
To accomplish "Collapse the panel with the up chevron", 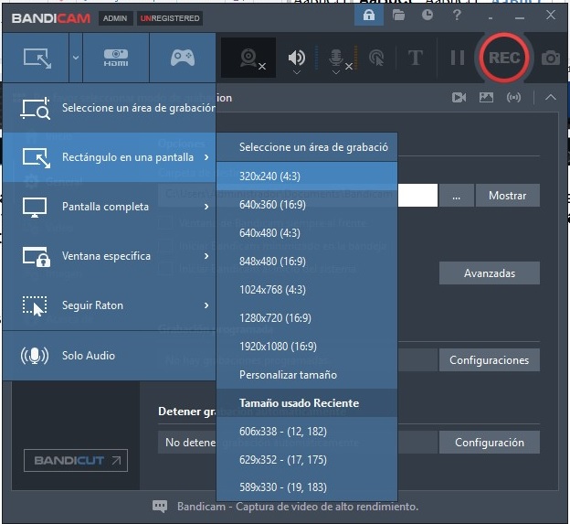I will coord(551,97).
